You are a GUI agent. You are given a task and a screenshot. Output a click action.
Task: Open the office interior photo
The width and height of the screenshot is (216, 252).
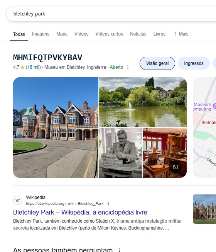pos(165,153)
